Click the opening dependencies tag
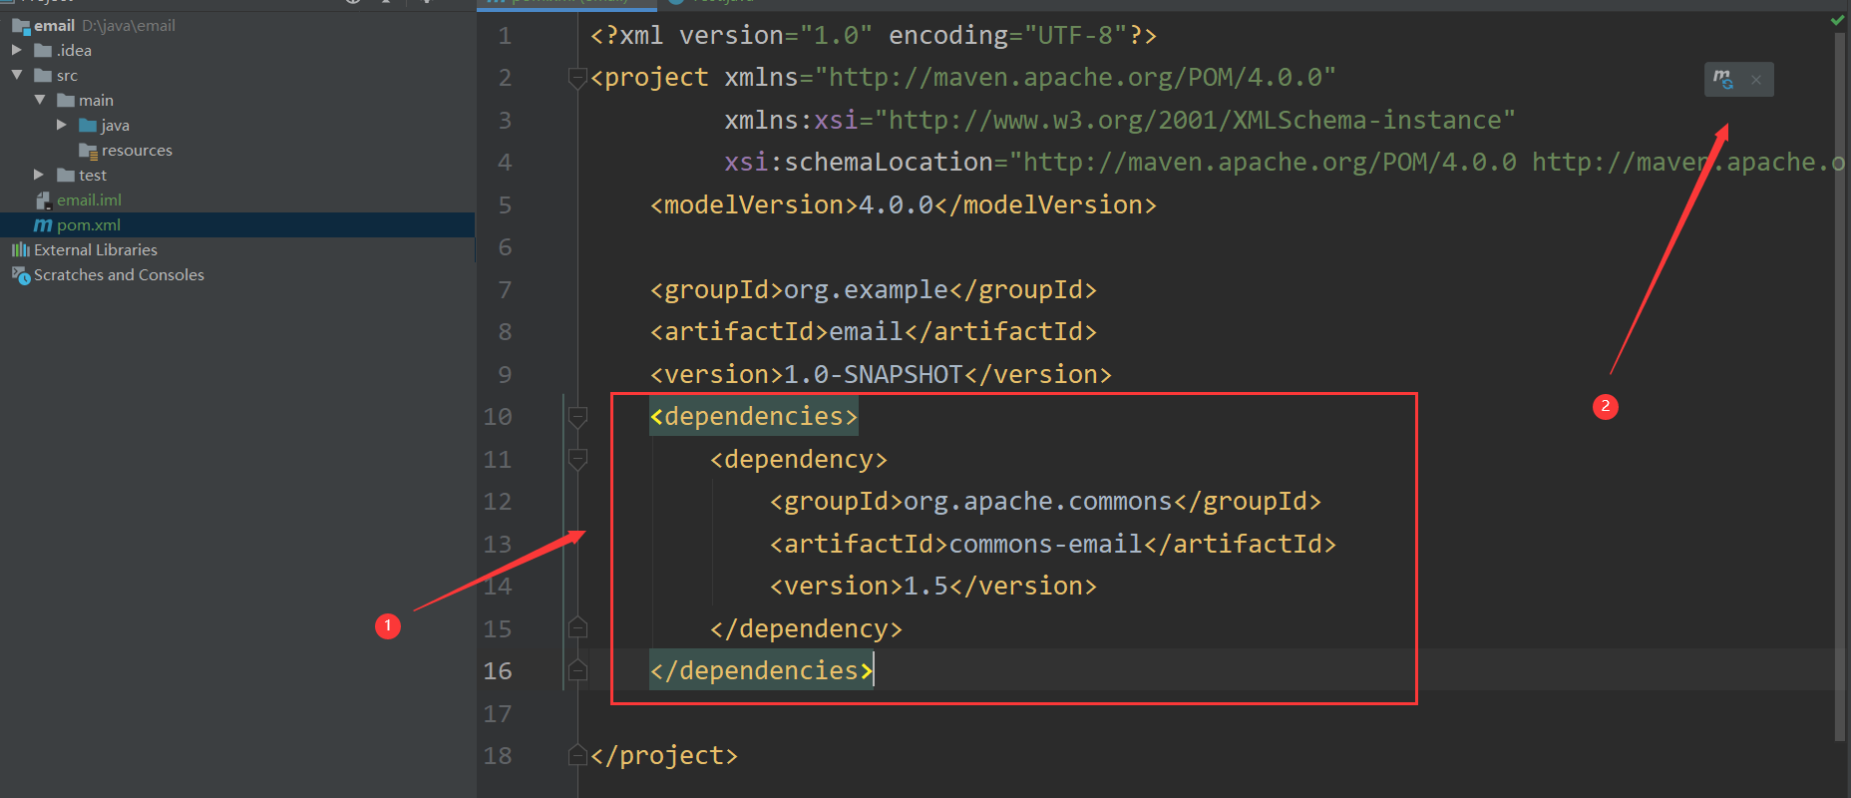The height and width of the screenshot is (798, 1851). (x=754, y=417)
